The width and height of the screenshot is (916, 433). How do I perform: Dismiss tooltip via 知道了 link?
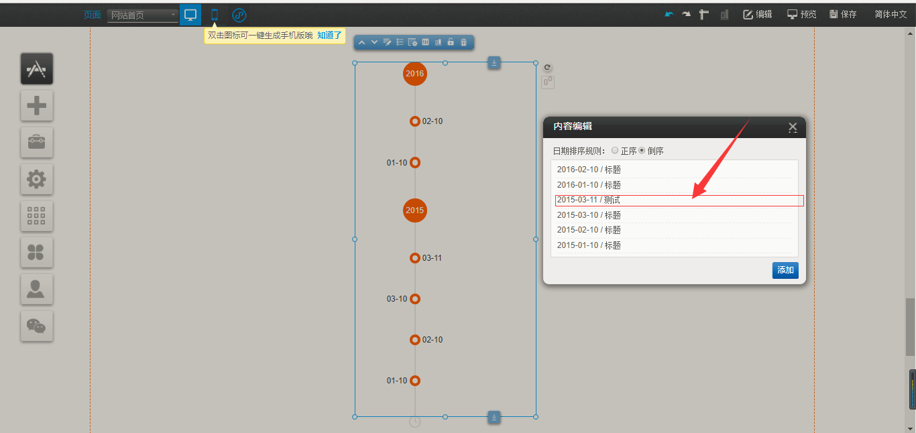329,36
